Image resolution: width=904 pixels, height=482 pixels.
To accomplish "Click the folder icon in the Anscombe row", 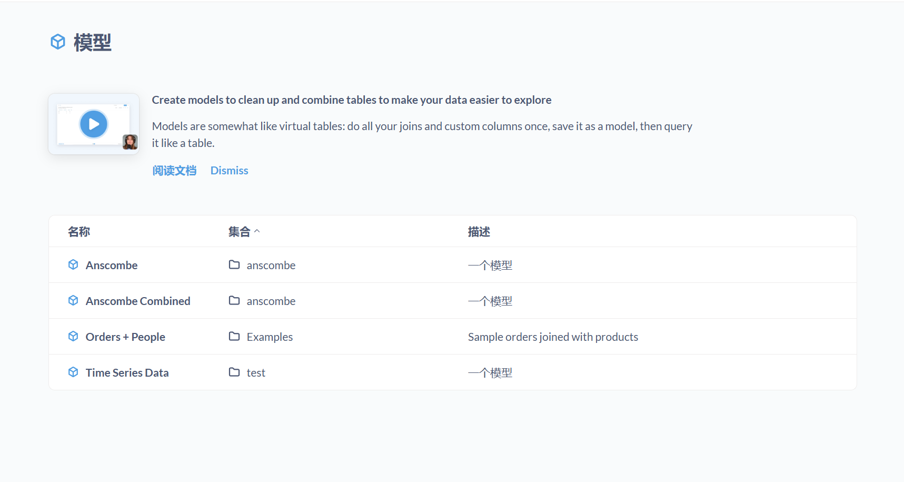I will [x=234, y=264].
